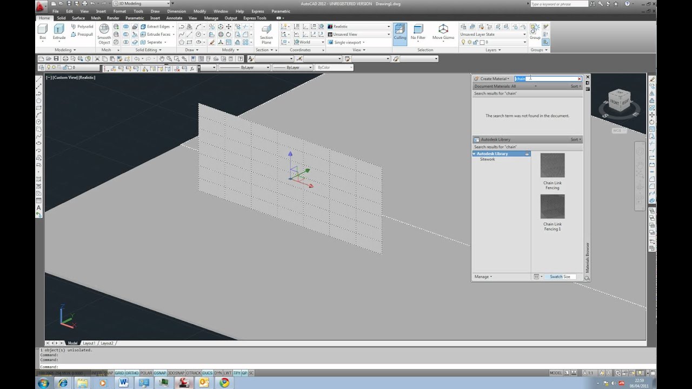Toggle OSNAP in status bar
This screenshot has height=389, width=692.
pyautogui.click(x=160, y=373)
